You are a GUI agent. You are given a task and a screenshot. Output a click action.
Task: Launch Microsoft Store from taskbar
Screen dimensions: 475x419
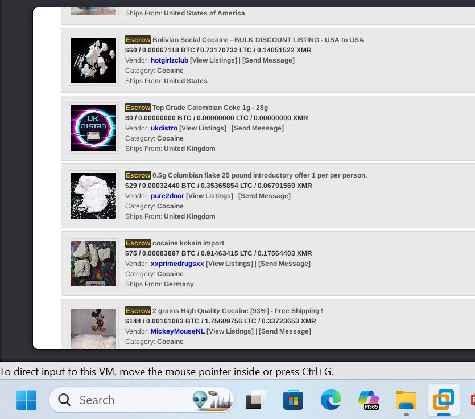click(293, 400)
